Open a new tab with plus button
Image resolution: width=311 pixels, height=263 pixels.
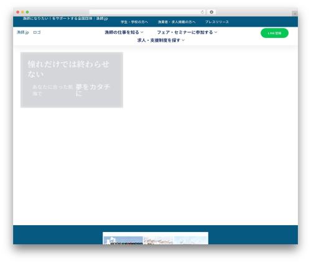coord(295,14)
